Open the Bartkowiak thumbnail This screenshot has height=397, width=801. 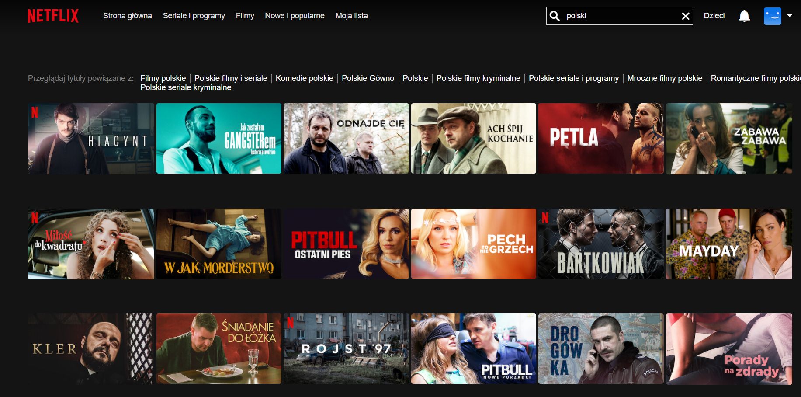click(601, 244)
